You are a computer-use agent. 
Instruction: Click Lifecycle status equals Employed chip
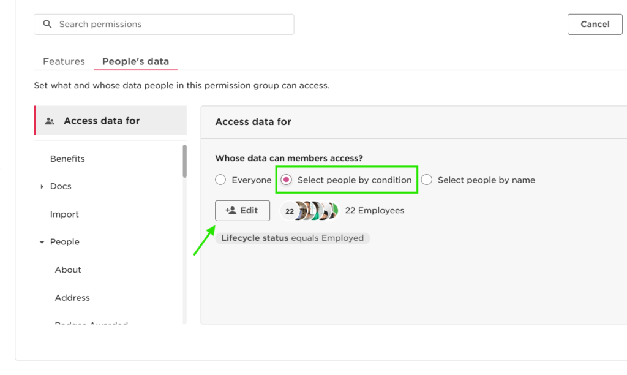(x=292, y=238)
